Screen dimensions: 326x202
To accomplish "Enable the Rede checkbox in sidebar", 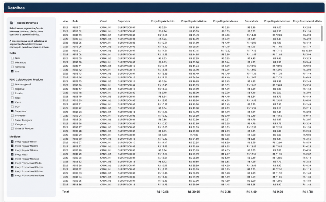I will point(12,98).
